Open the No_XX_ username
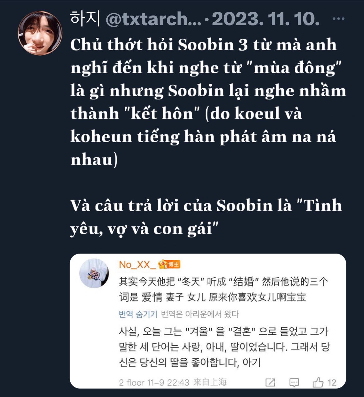Screen dimensions: 364x397 click(137, 265)
